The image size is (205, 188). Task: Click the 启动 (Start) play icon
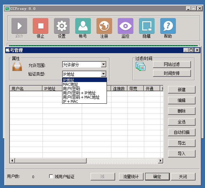19,26
